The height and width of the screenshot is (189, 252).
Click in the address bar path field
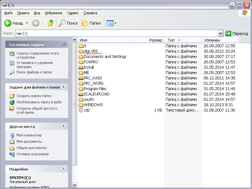pyautogui.click(x=120, y=33)
